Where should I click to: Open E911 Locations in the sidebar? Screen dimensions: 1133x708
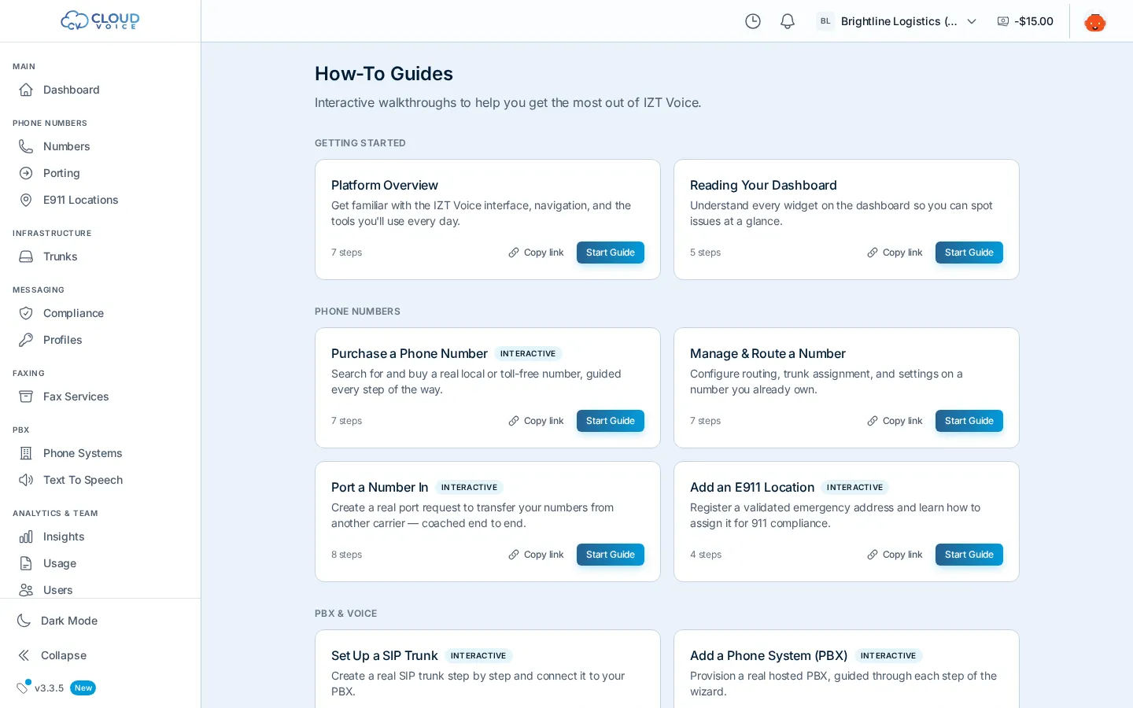(x=100, y=200)
